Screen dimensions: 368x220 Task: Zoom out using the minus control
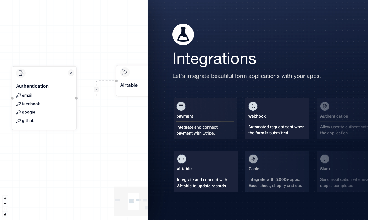[5, 203]
